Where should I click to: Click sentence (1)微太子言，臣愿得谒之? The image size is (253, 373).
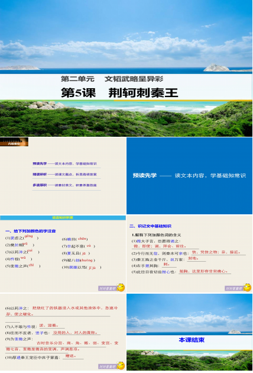(156, 241)
